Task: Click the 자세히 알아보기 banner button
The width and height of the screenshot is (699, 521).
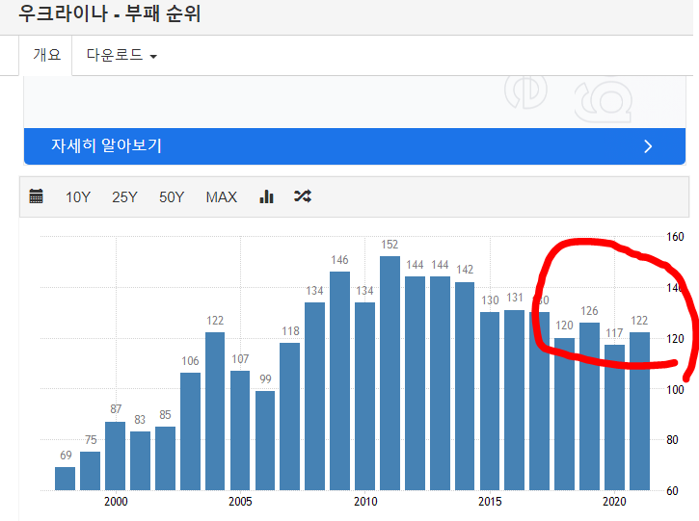Action: (355, 146)
